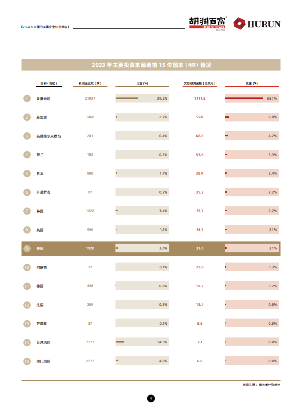This screenshot has width=302, height=408.
Task: Click Hong Kong's red 68.1% investment bar
Action: coord(244,98)
